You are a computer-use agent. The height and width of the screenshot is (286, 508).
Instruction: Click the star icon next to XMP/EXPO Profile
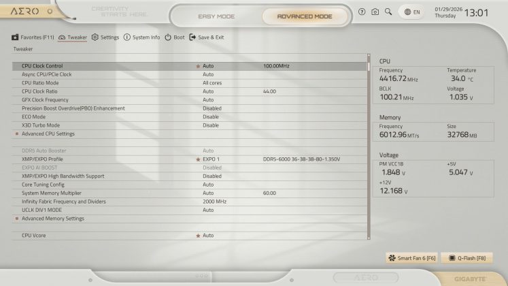198,159
